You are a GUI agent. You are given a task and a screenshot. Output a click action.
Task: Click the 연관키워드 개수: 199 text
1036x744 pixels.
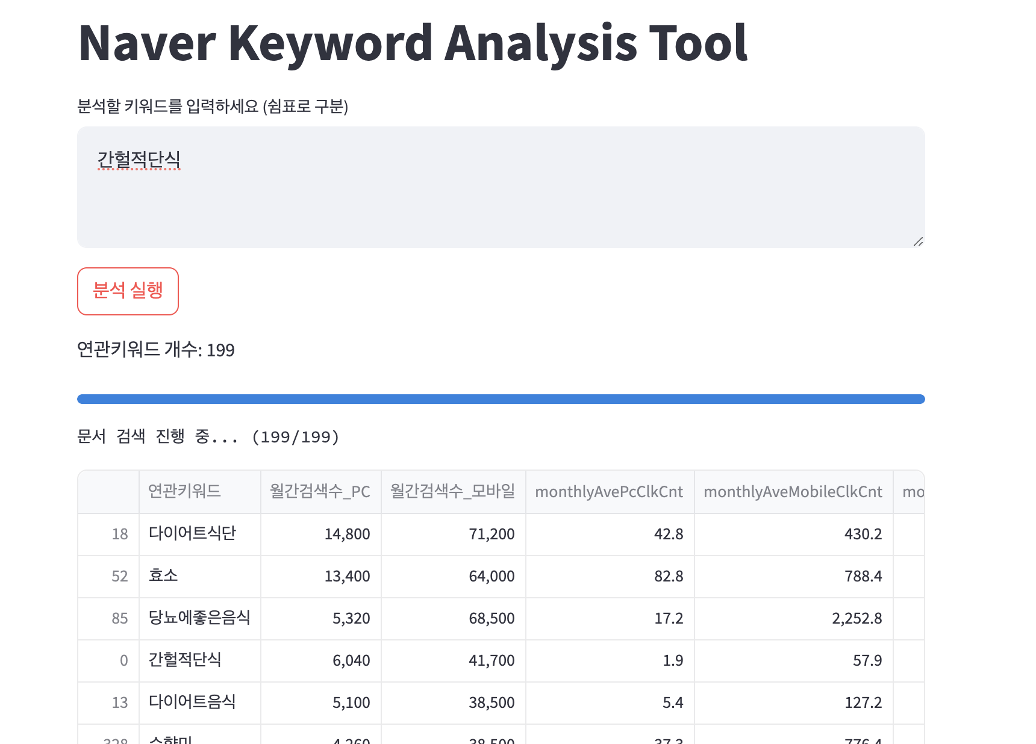click(155, 349)
